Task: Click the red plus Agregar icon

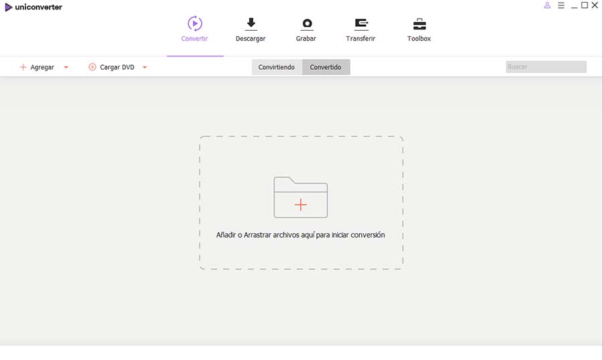Action: 23,67
